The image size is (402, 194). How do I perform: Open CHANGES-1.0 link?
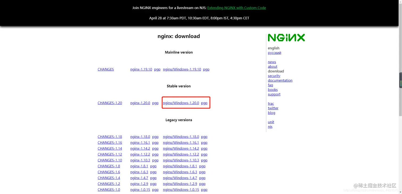pyautogui.click(x=109, y=189)
